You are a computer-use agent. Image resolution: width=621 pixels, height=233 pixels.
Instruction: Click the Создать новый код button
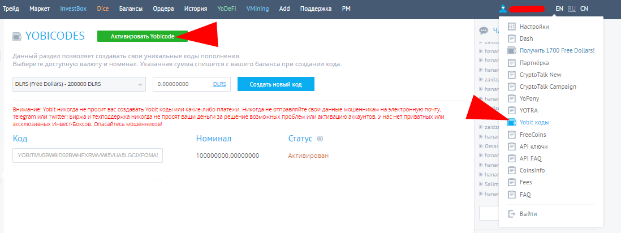(x=276, y=84)
